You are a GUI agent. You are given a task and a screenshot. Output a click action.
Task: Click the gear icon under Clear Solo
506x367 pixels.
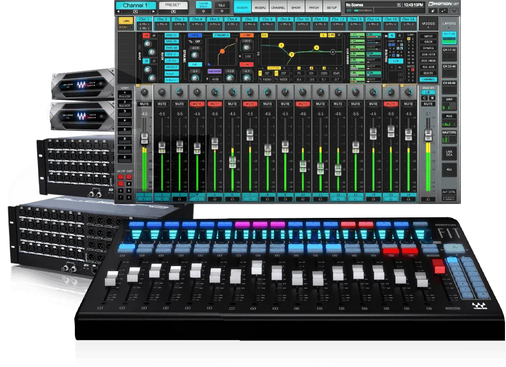[x=203, y=11]
